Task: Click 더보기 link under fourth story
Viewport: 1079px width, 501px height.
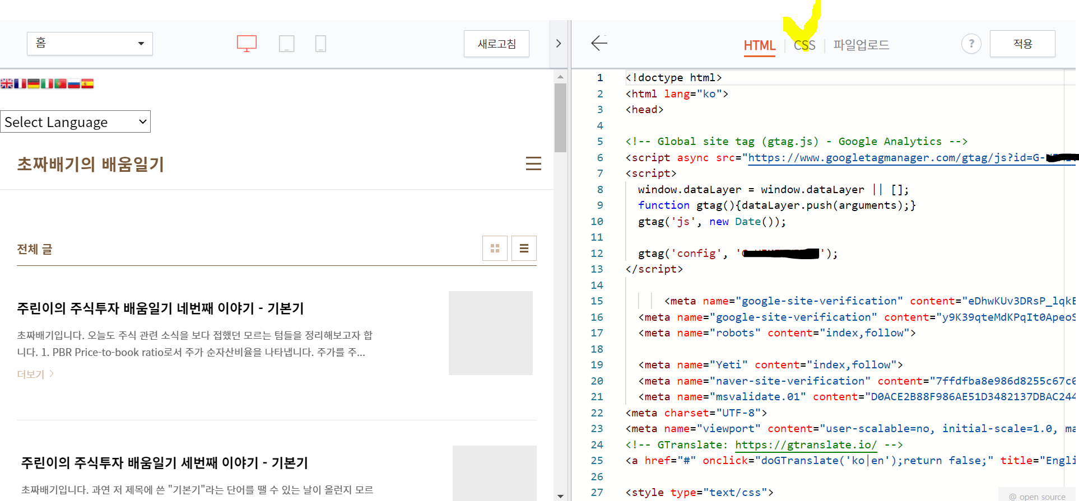Action: coord(35,374)
